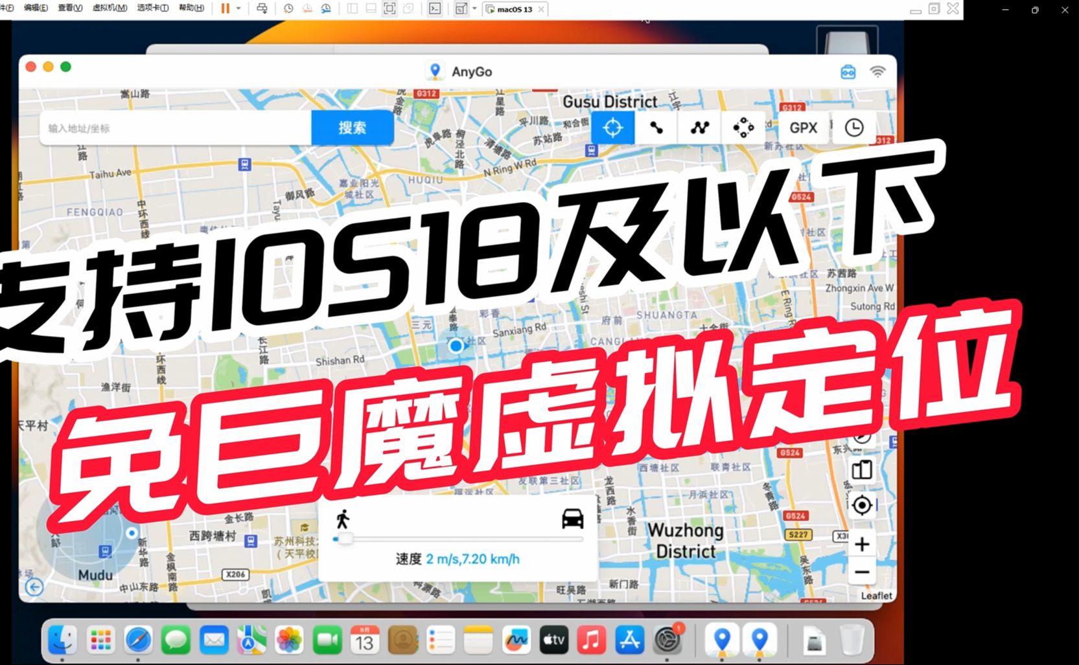This screenshot has height=665, width=1079.
Task: Click the 搜索 search button
Action: point(353,128)
